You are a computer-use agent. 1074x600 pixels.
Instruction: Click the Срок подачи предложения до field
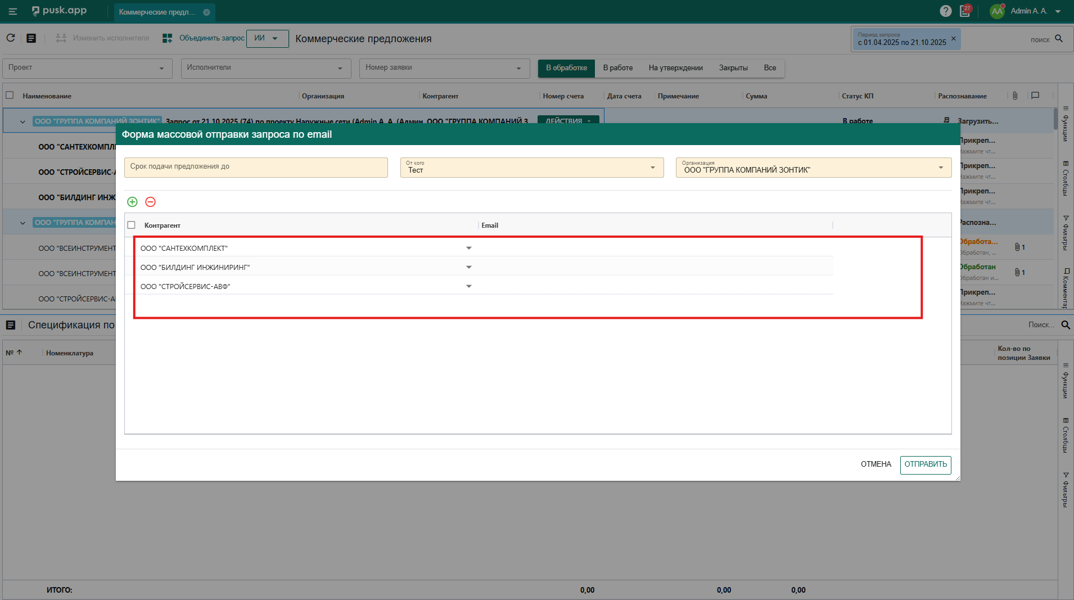256,168
